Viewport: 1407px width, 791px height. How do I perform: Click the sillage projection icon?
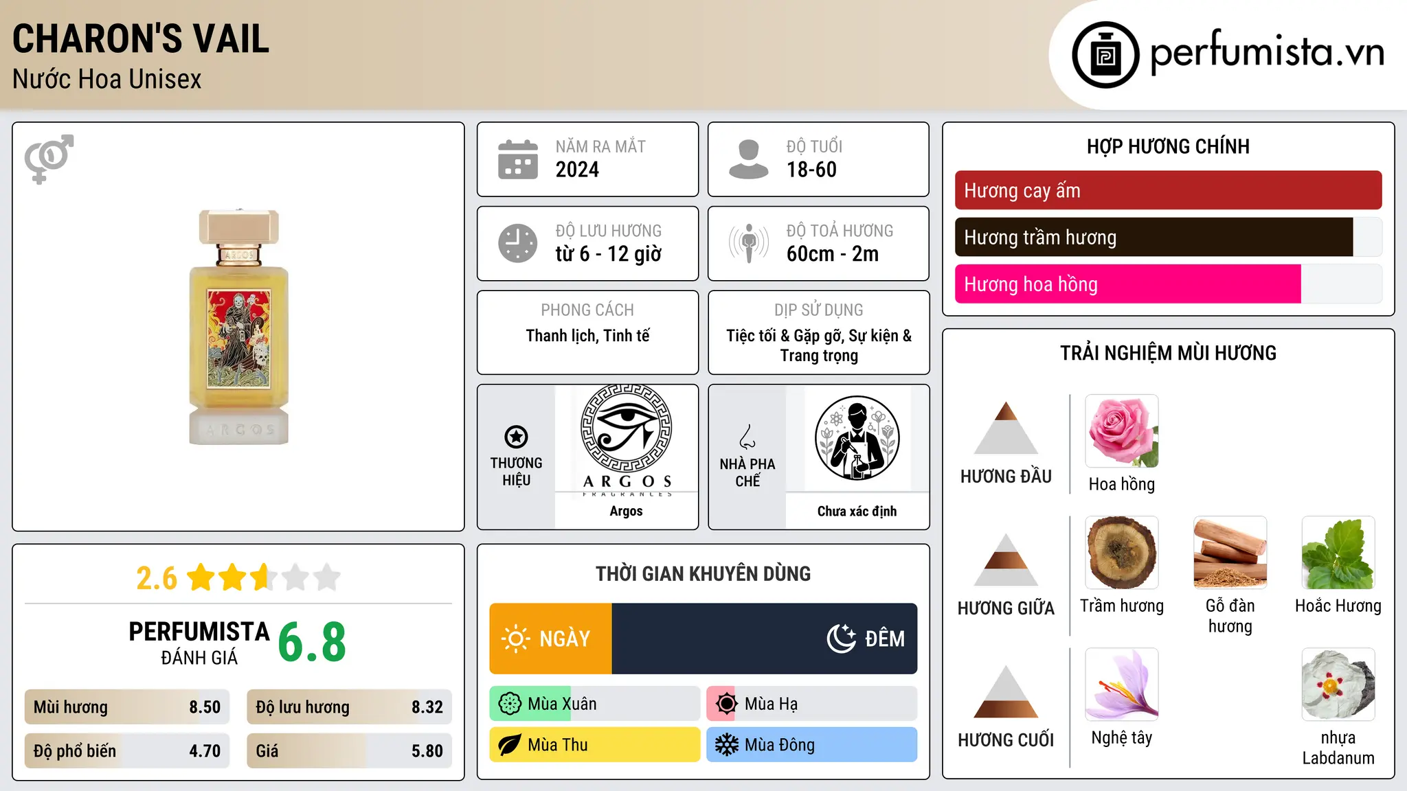tap(749, 243)
